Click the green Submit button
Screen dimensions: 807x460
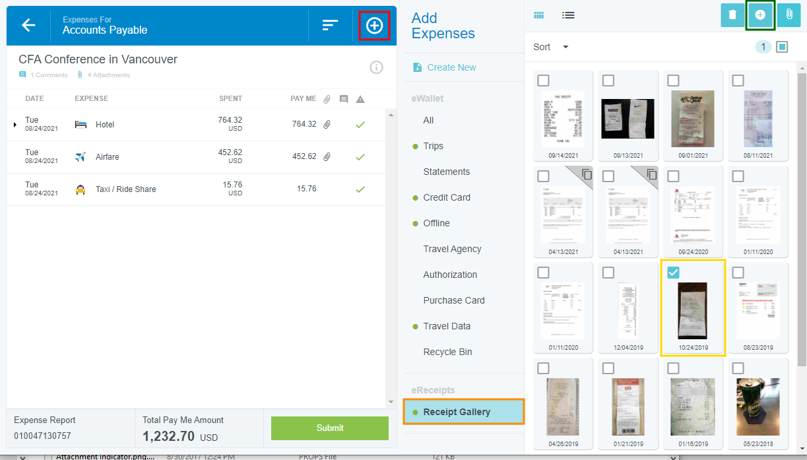pos(330,428)
